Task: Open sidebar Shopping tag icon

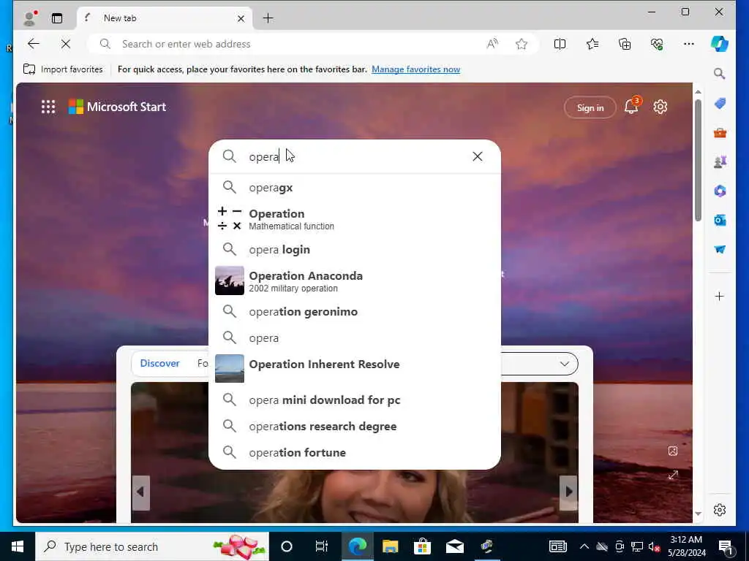Action: [720, 103]
